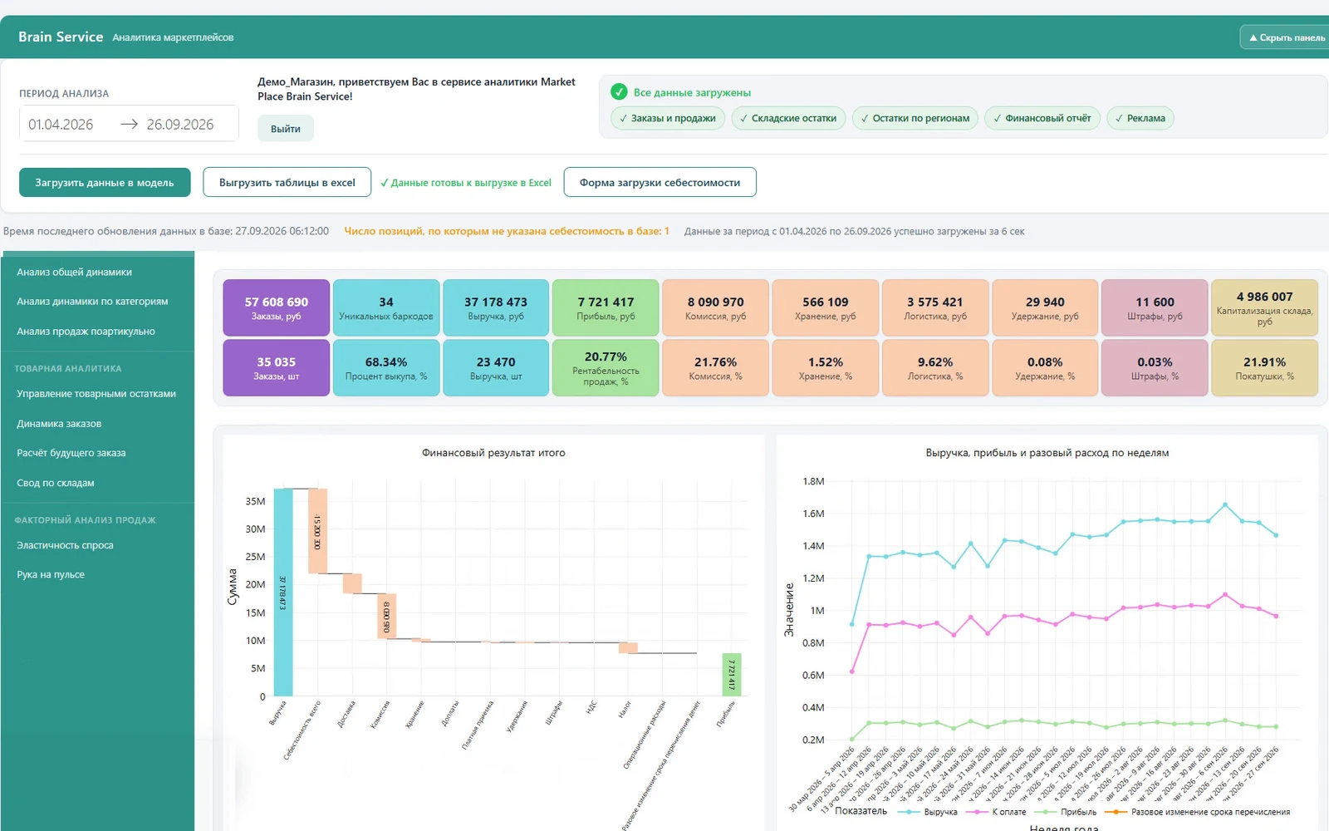Toggle К оплате series in chart legend

coord(996,812)
